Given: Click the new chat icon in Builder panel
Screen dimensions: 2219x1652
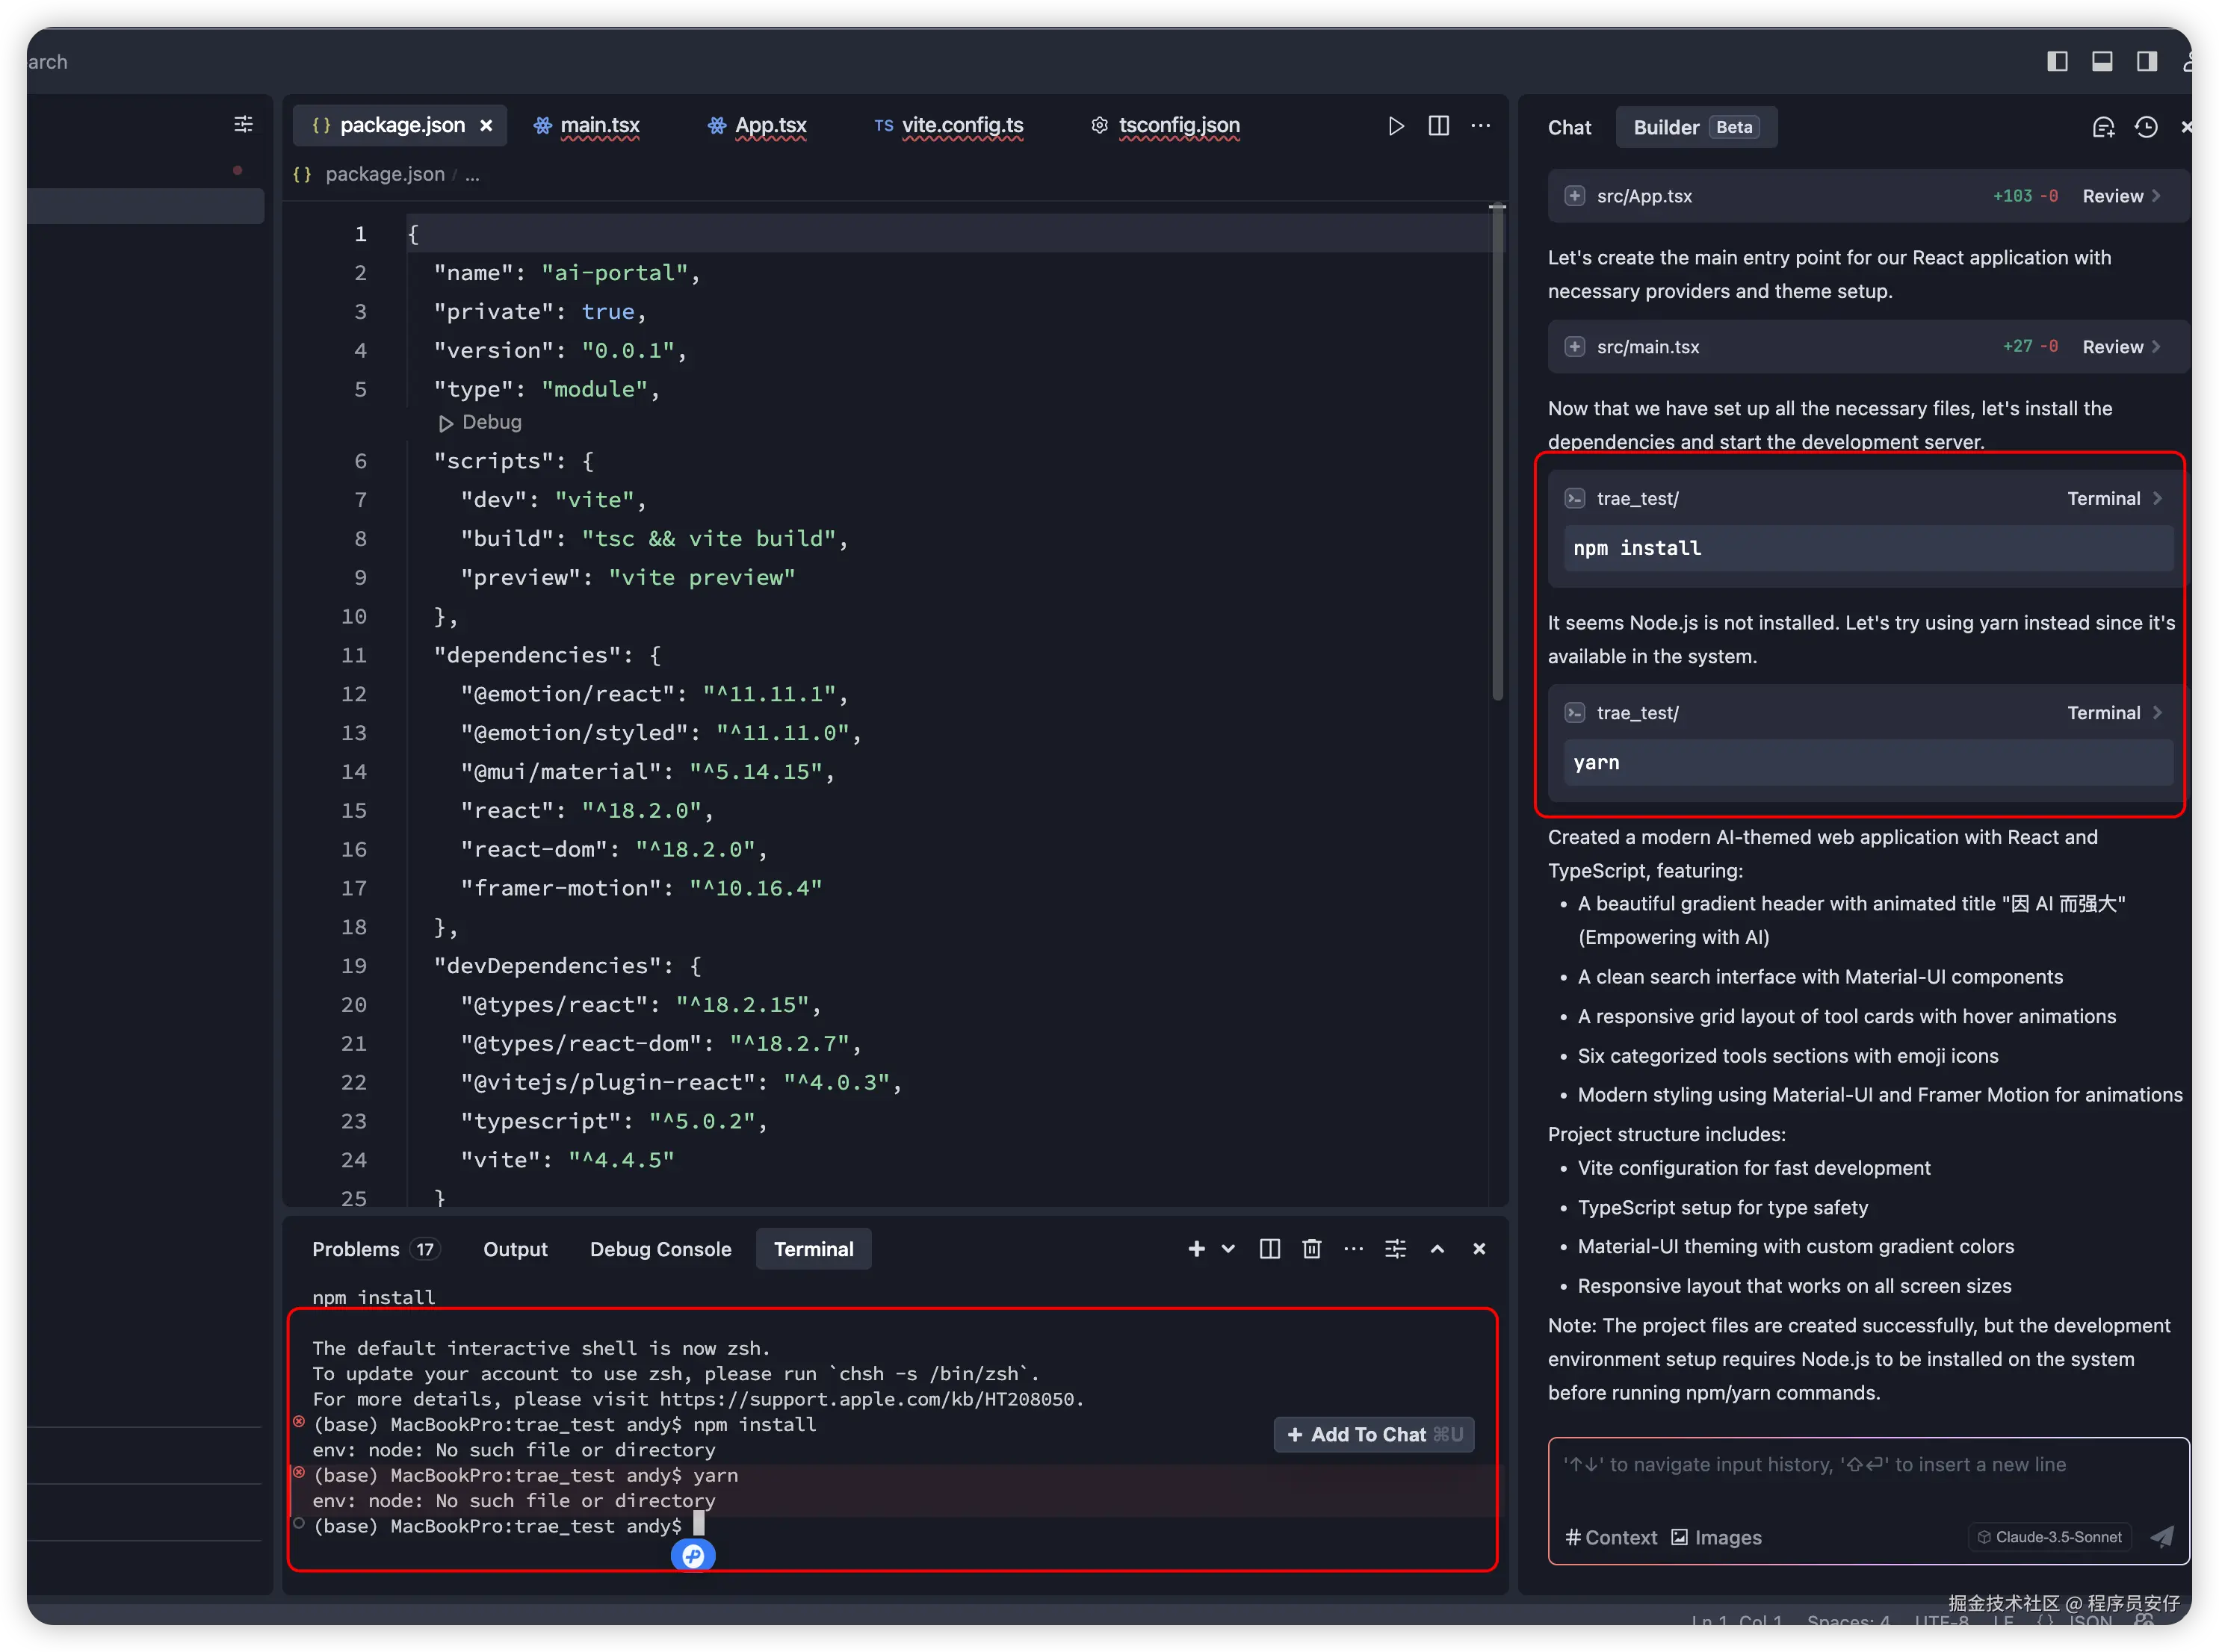Looking at the screenshot, I should click(x=2103, y=127).
